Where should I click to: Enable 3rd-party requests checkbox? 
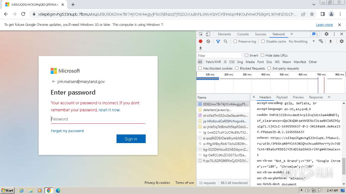pos(269,68)
